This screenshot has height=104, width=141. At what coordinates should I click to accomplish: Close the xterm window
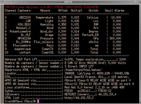pyautogui.click(x=139, y=2)
